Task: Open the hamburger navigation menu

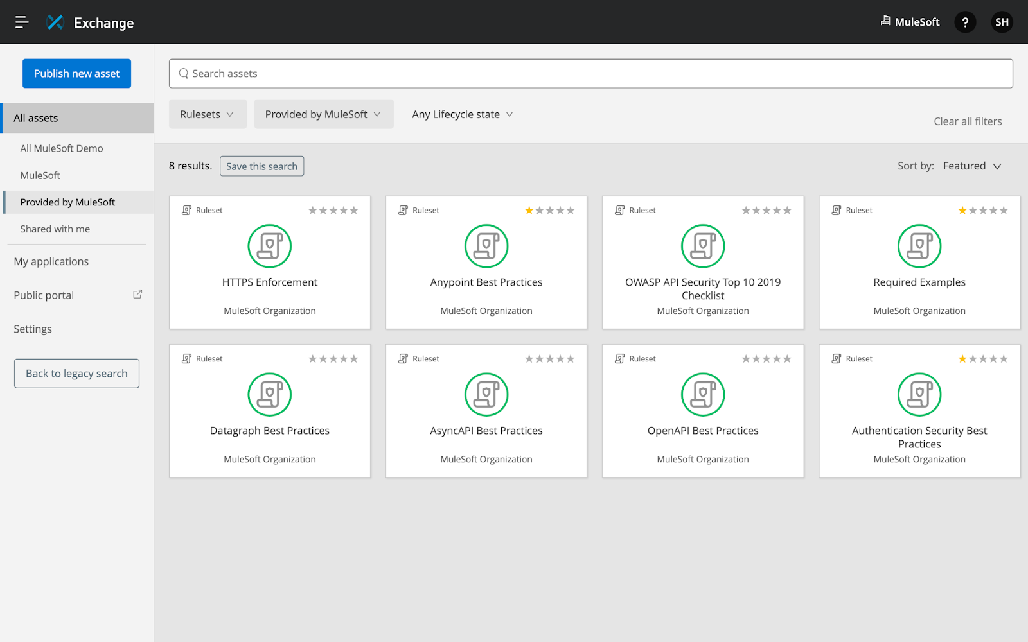Action: pos(21,22)
